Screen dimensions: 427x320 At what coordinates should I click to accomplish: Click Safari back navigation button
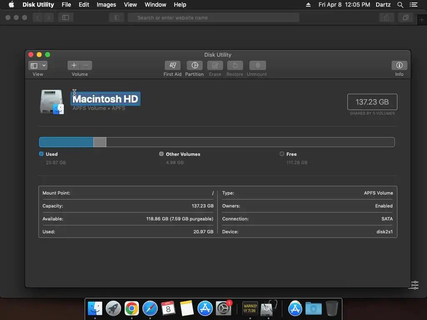coord(38,17)
